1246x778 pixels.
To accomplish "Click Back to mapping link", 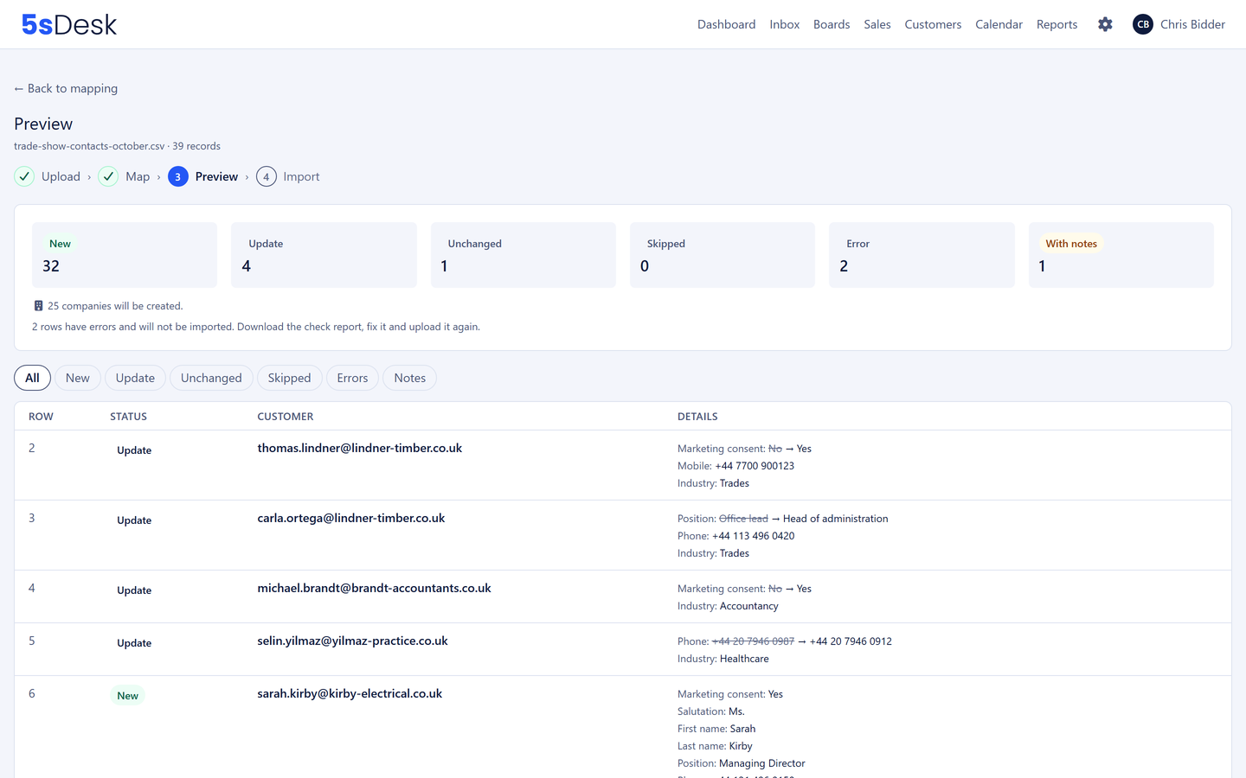I will [66, 88].
